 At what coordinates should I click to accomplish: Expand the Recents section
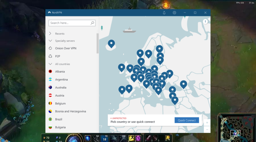click(50, 34)
